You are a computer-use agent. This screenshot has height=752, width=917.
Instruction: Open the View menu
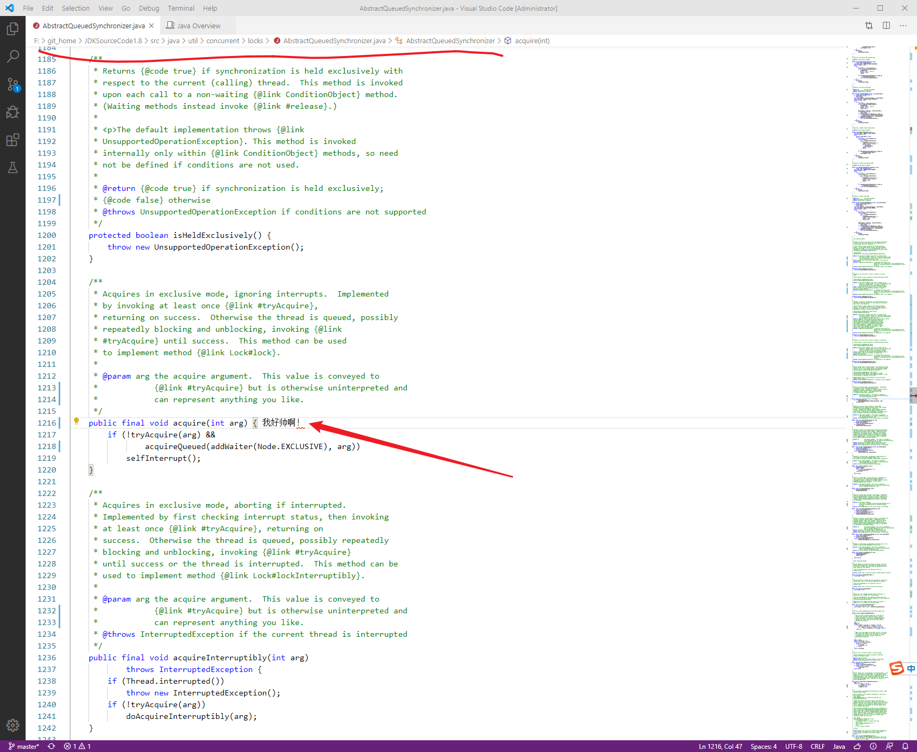tap(106, 8)
